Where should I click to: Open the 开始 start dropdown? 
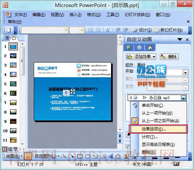click(185, 73)
